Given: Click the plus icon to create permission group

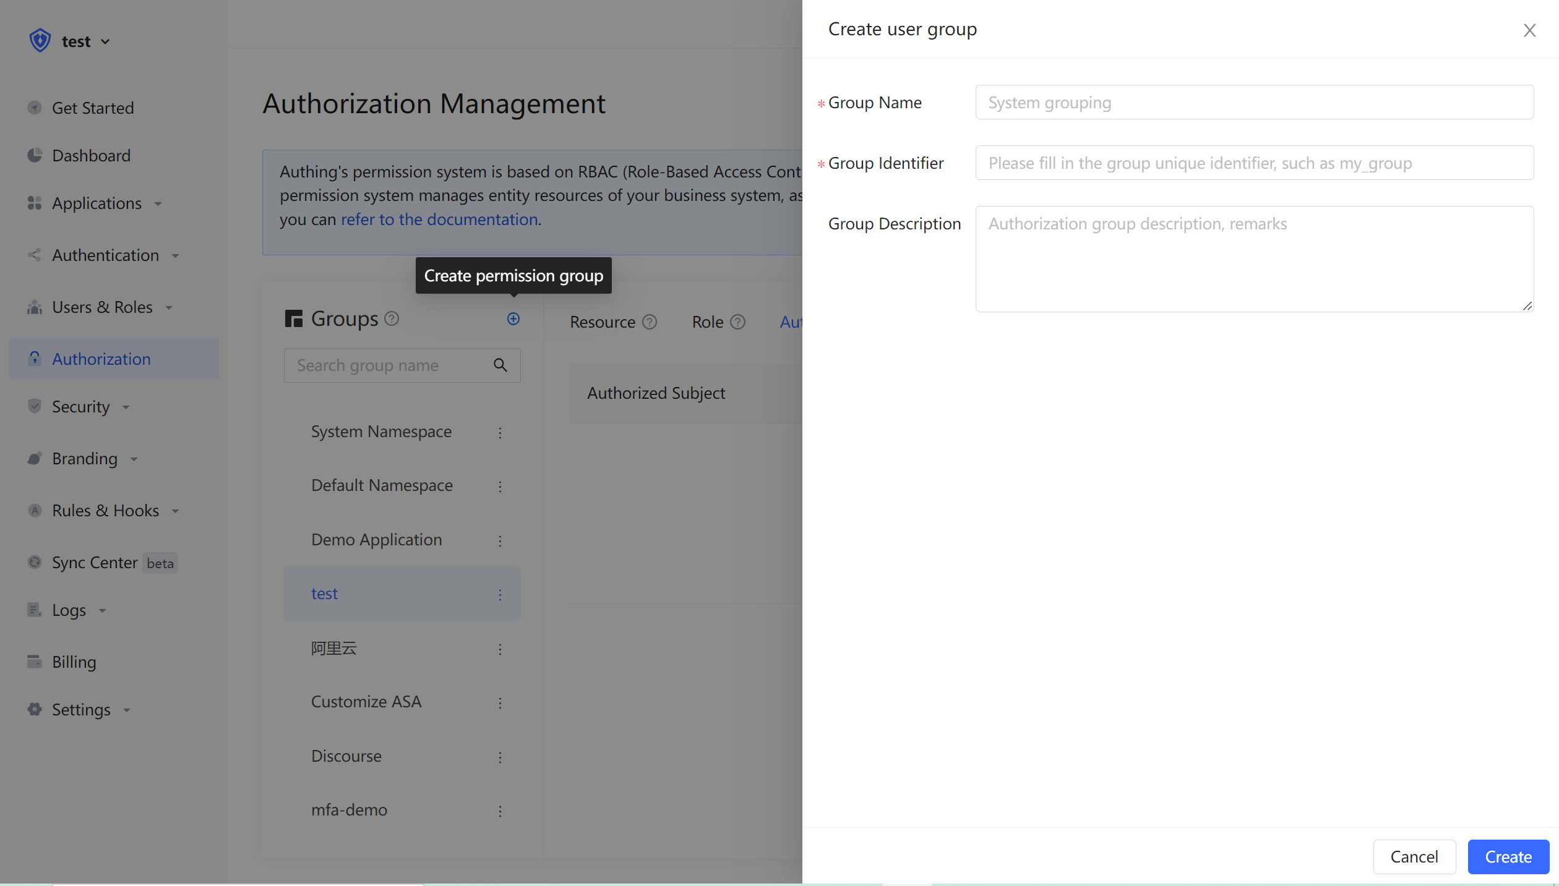Looking at the screenshot, I should [x=513, y=318].
